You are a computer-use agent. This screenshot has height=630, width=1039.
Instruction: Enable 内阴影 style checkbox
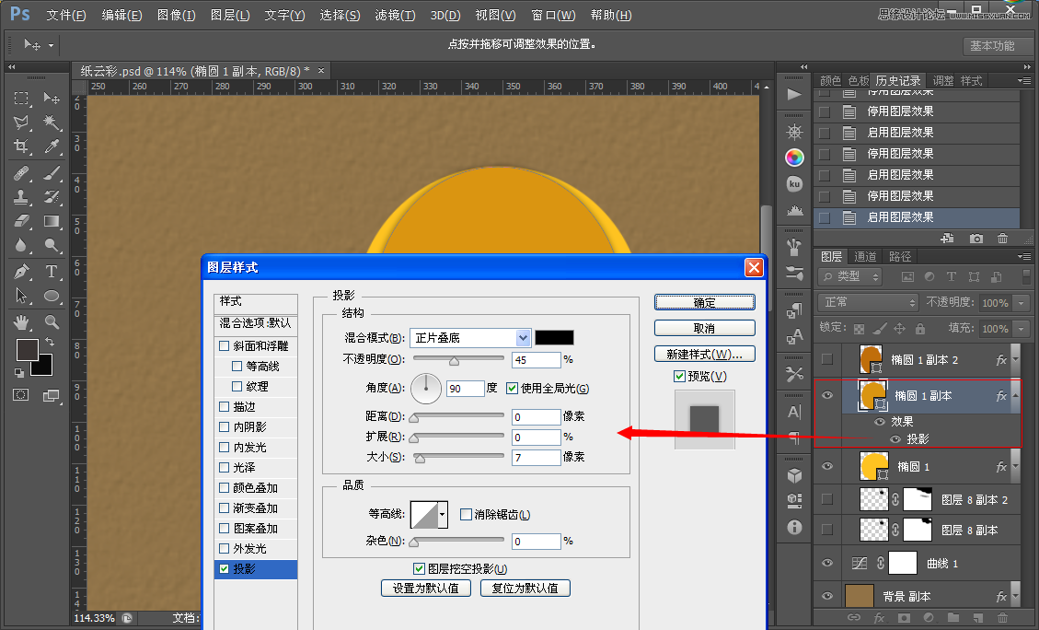point(224,426)
